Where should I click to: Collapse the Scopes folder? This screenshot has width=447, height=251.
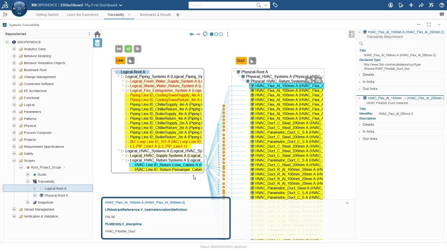click(14, 160)
